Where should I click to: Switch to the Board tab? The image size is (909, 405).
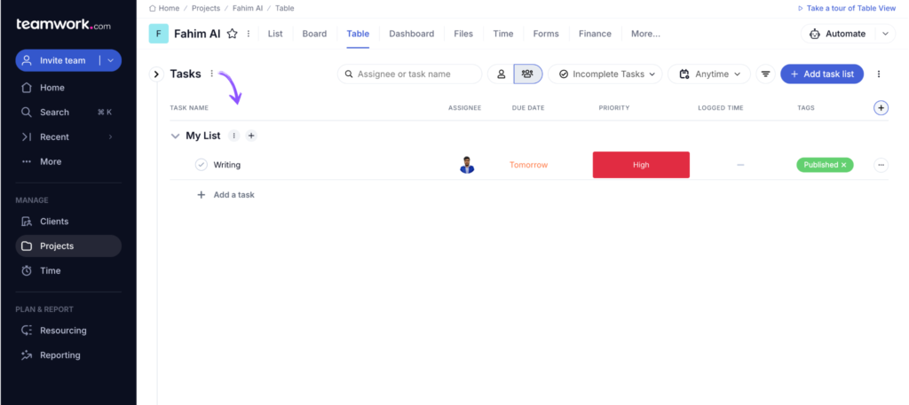tap(314, 34)
